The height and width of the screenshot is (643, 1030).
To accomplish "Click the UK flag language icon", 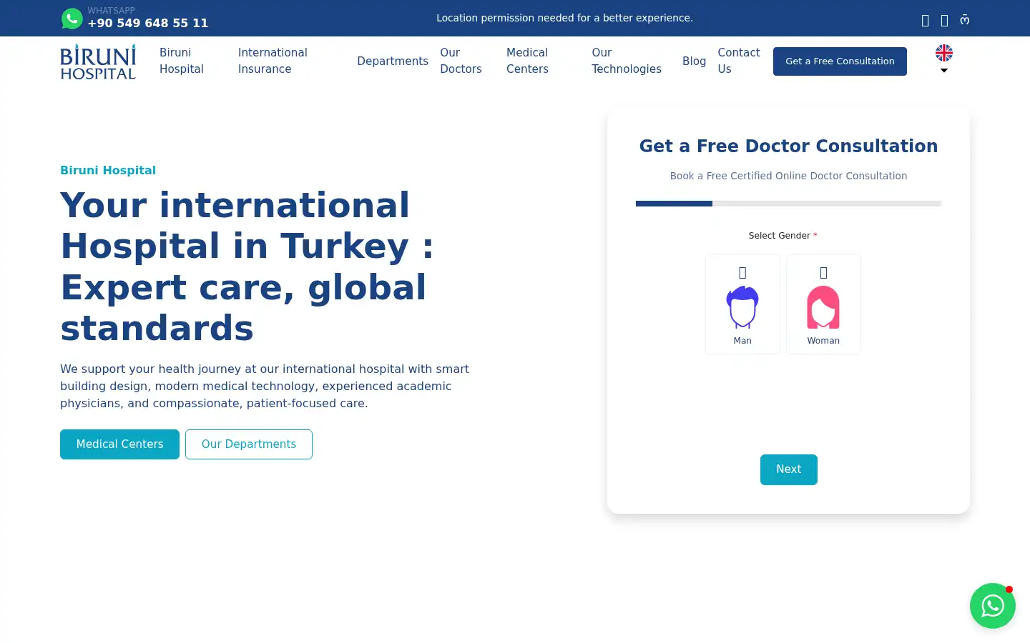I will (944, 53).
